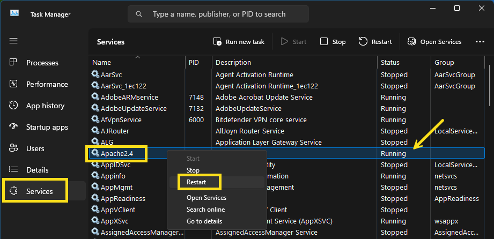Click PID 7148 cell
Image resolution: width=494 pixels, height=239 pixels.
[196, 98]
